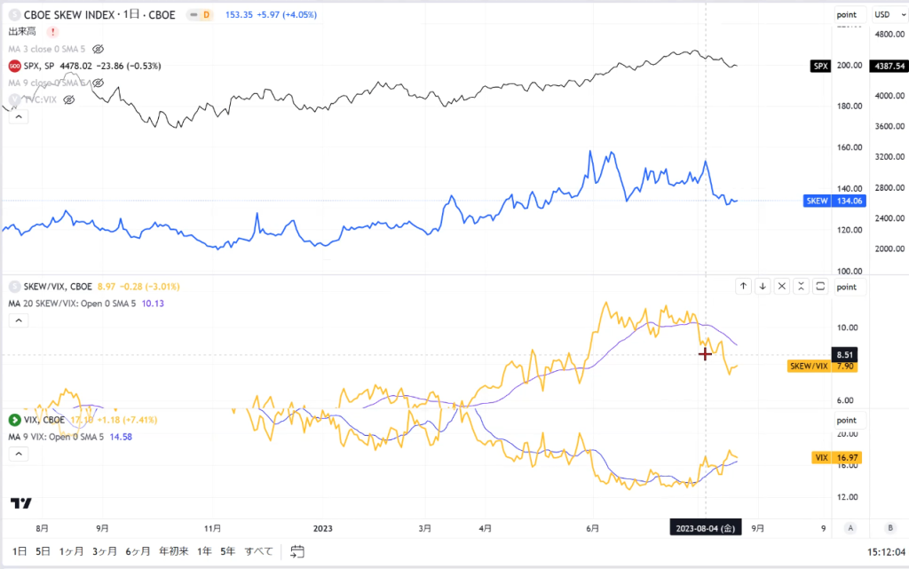This screenshot has height=569, width=909.
Task: Click the volume warning exclamation icon
Action: [52, 32]
